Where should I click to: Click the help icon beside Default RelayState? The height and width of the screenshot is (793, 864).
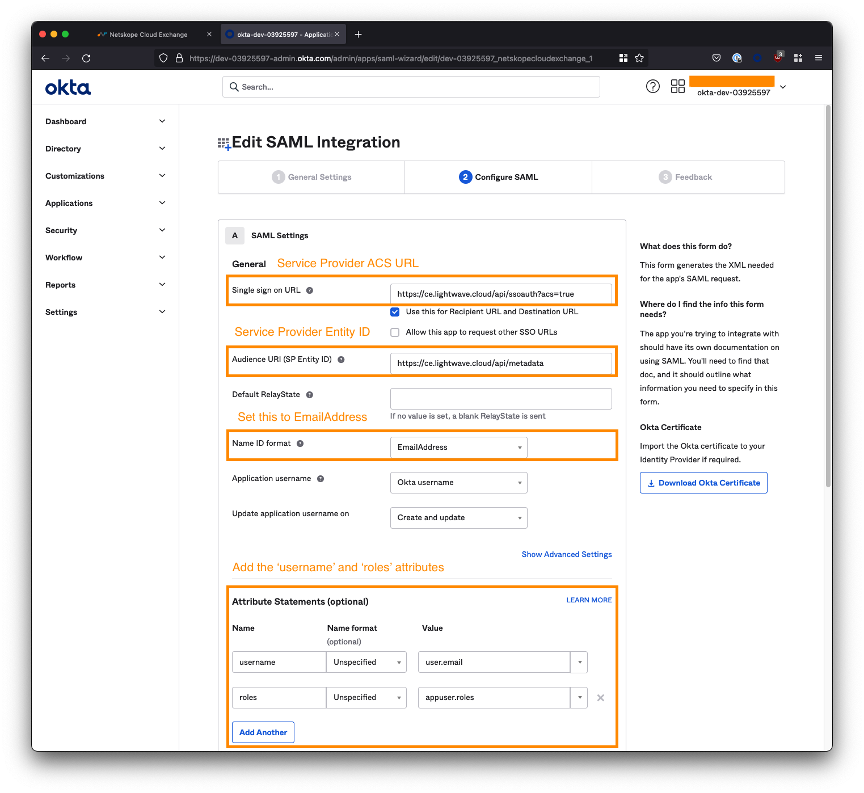point(310,395)
